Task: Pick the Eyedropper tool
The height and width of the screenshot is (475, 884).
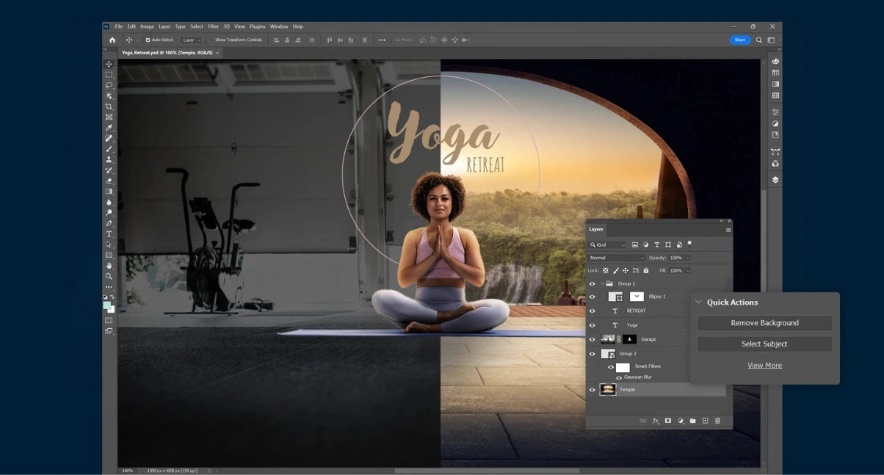Action: 109,128
